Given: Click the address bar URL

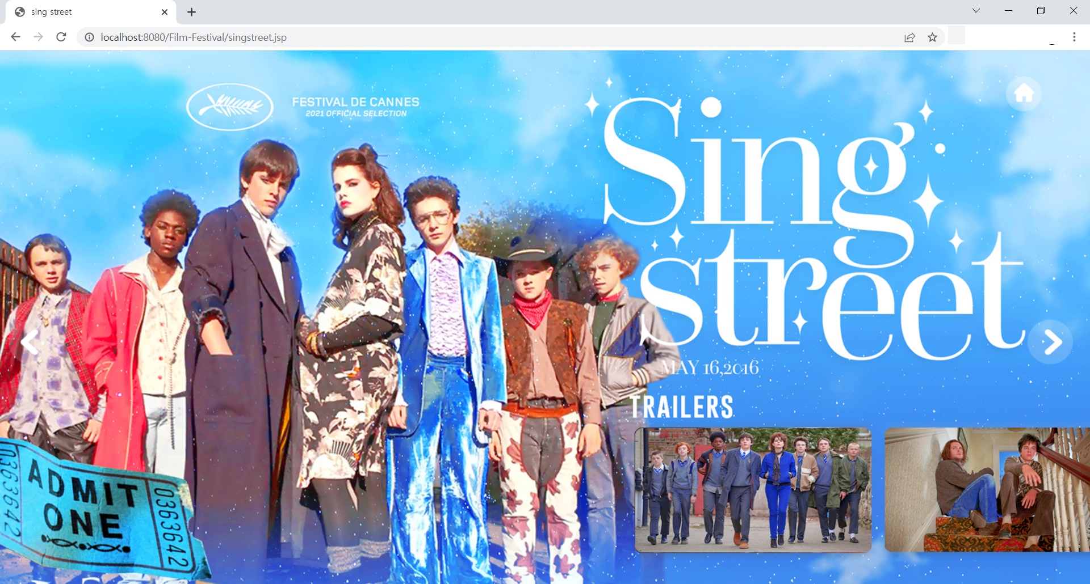Looking at the screenshot, I should (x=194, y=37).
